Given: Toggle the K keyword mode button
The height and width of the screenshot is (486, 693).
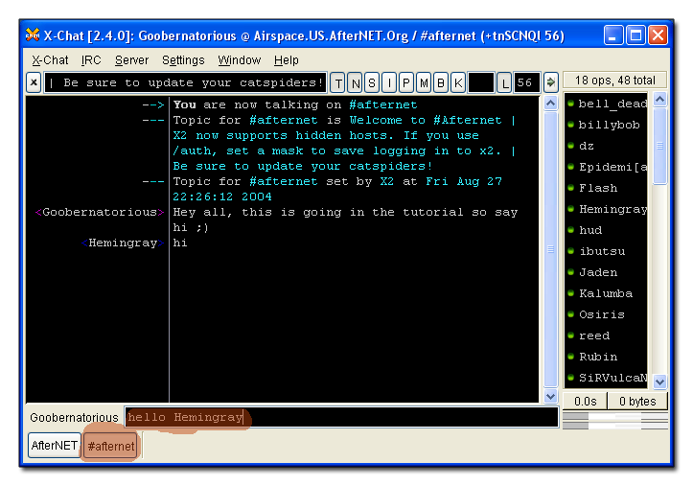Looking at the screenshot, I should pos(457,82).
